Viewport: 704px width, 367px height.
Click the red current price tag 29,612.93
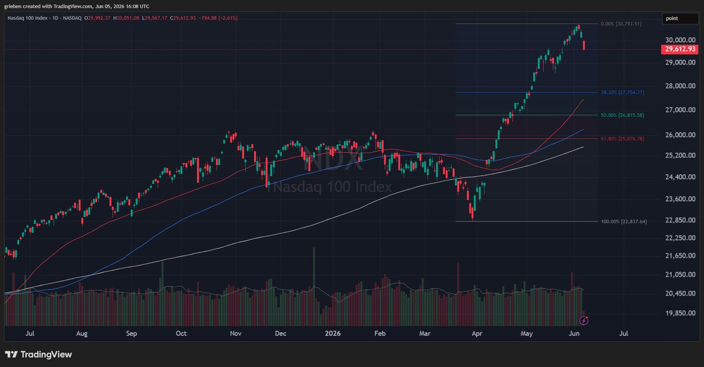pyautogui.click(x=681, y=49)
